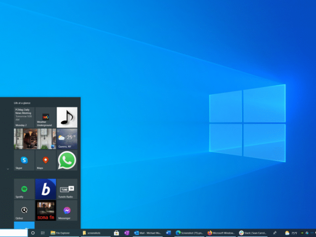Click the taskbar search box
The width and height of the screenshot is (316, 237).
[x=14, y=233]
